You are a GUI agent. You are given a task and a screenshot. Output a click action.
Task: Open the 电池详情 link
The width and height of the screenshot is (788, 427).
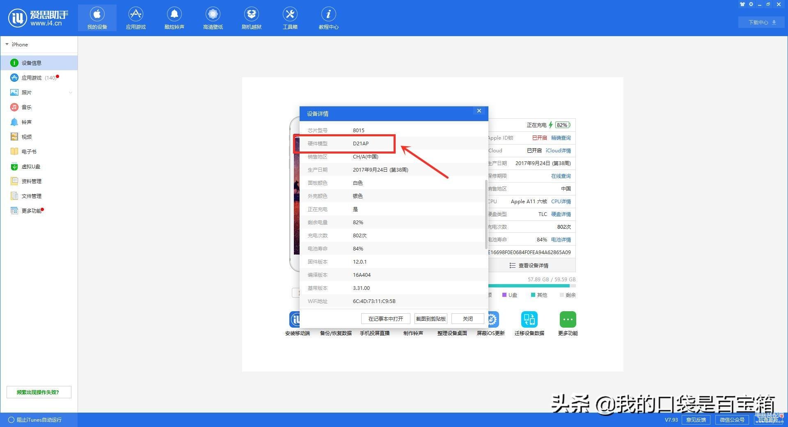click(x=561, y=239)
